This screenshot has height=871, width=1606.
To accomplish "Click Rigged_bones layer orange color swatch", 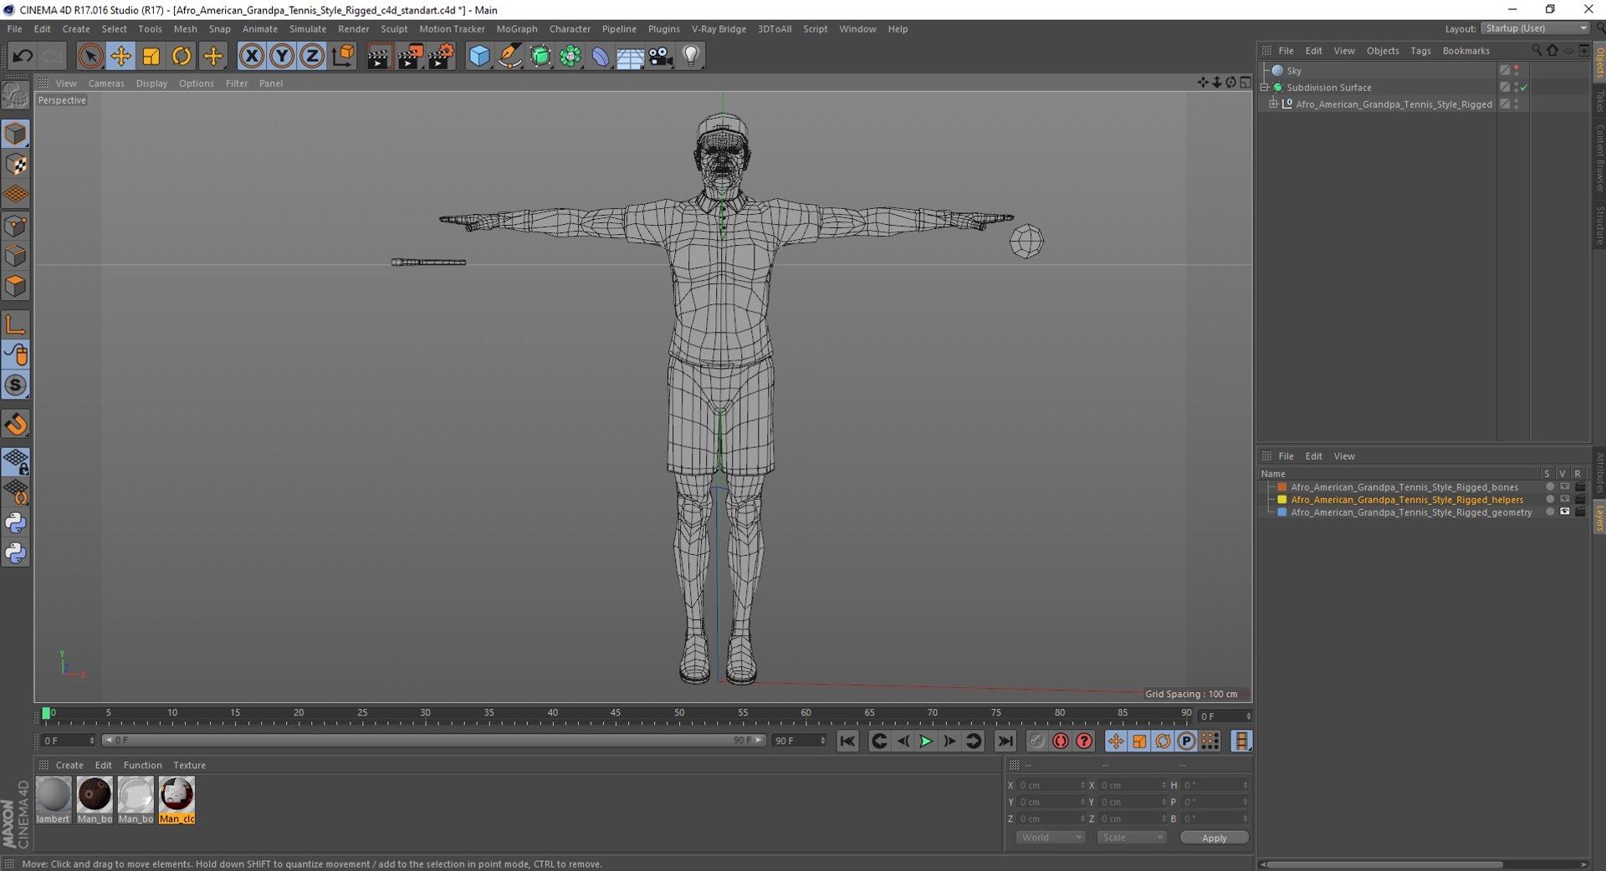I will point(1281,487).
